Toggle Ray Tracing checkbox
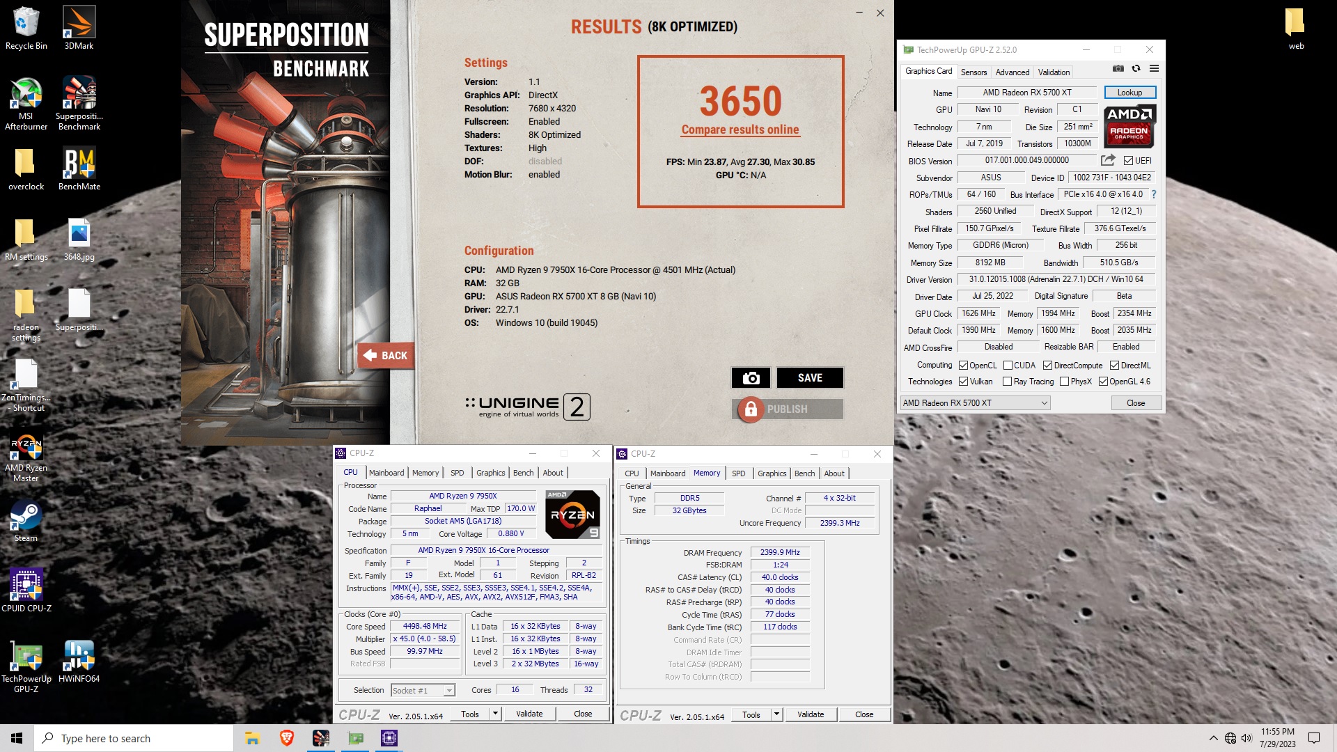The width and height of the screenshot is (1337, 752). (1007, 382)
